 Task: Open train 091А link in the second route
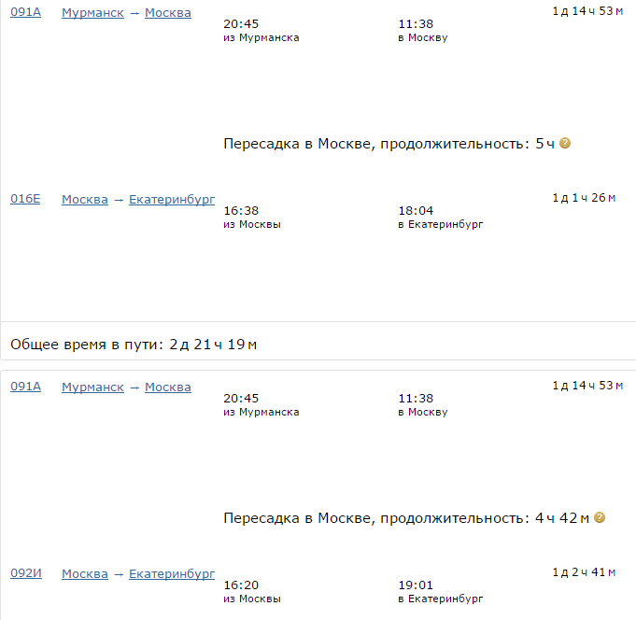click(26, 387)
